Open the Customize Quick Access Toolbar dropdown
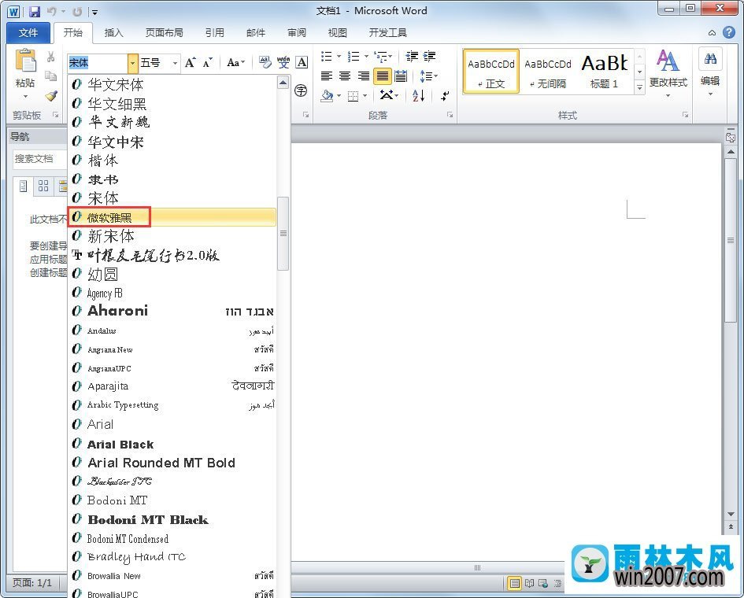 pos(94,12)
